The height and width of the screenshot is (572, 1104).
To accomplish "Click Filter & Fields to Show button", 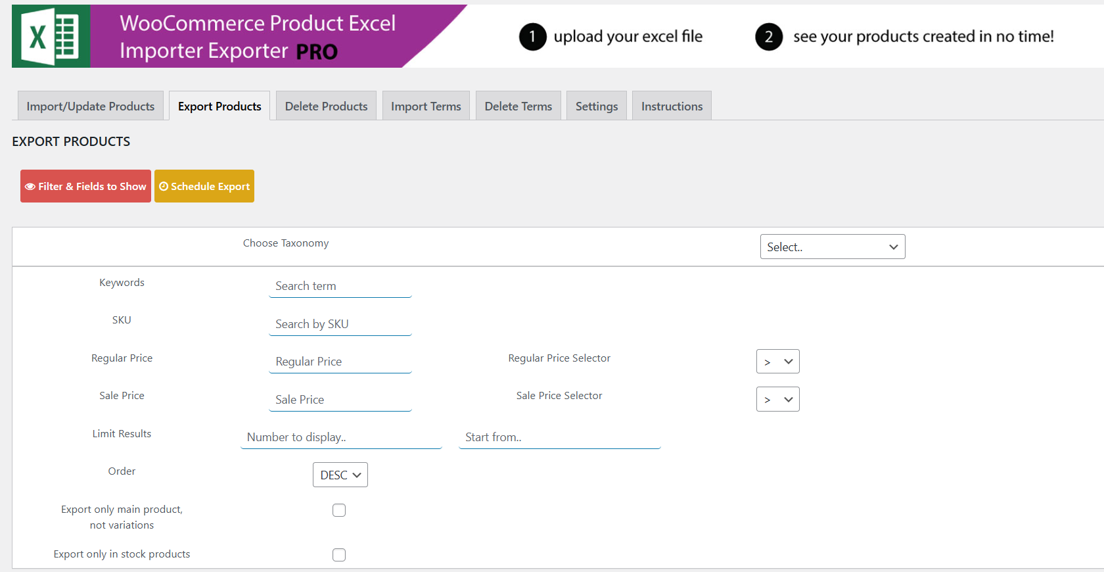I will tap(86, 187).
